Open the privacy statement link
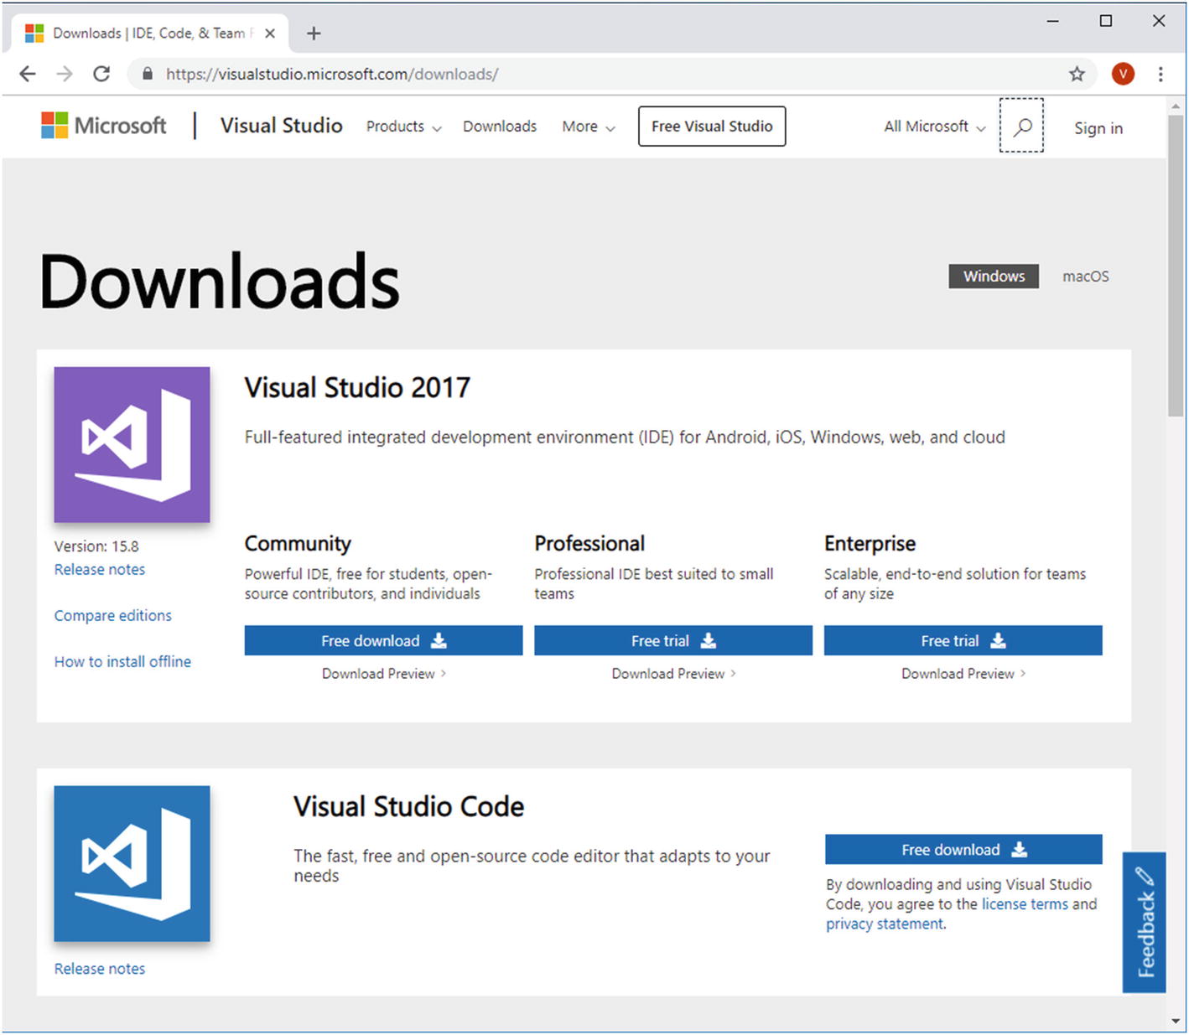The height and width of the screenshot is (1035, 1189). click(x=885, y=924)
